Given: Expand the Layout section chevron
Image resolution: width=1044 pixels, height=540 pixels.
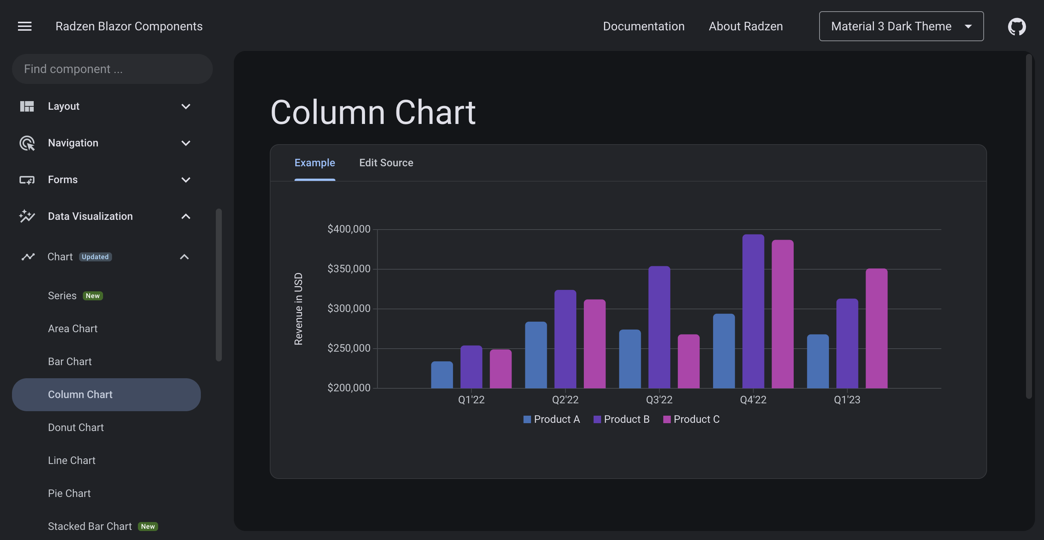Looking at the screenshot, I should click(185, 107).
